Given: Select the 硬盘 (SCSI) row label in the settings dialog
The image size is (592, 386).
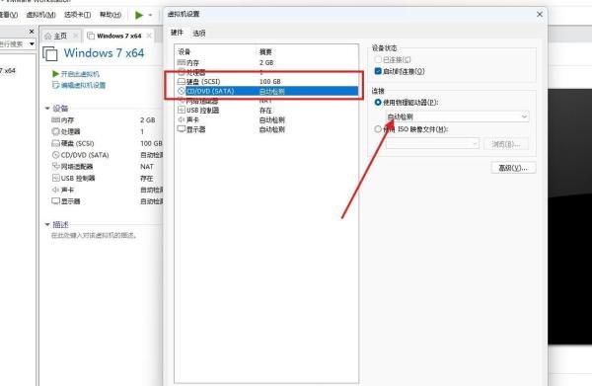Looking at the screenshot, I should pyautogui.click(x=203, y=82).
